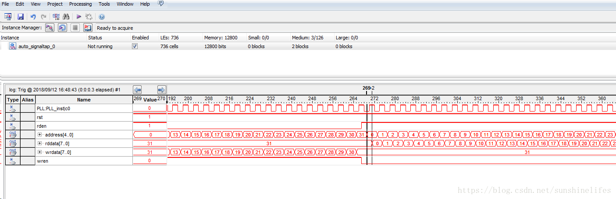Save the SignalTap file
Viewport: 616px width, 199px height.
(x=21, y=17)
